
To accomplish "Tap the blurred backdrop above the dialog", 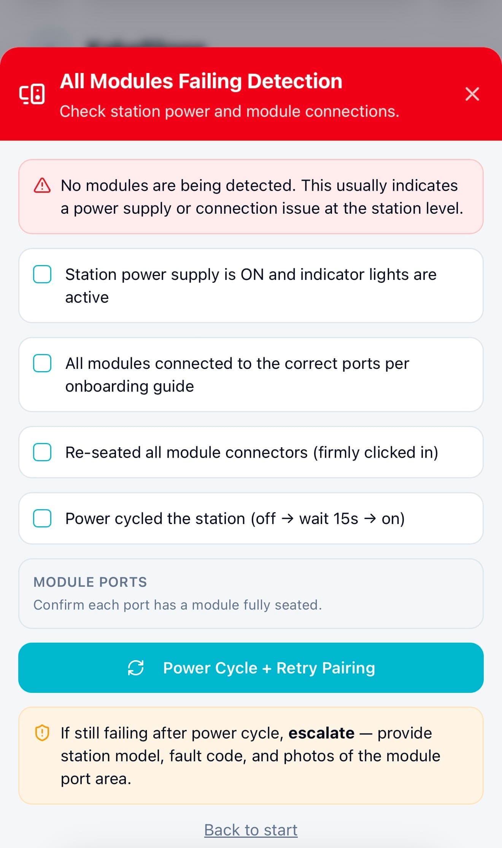I will [251, 23].
